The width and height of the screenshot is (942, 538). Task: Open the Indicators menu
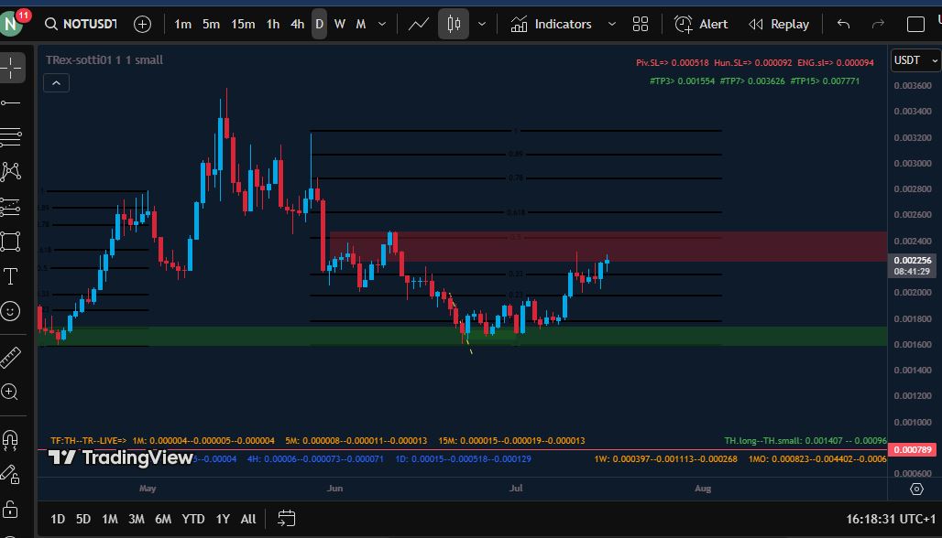point(551,24)
